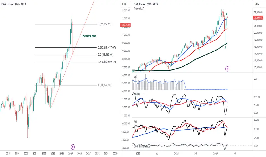This screenshot has height=157, width=266.
Task: Select the Vol indicator legend
Action: [x=135, y=77]
